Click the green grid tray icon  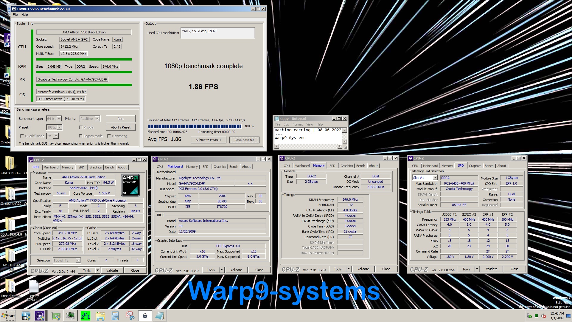(537, 316)
